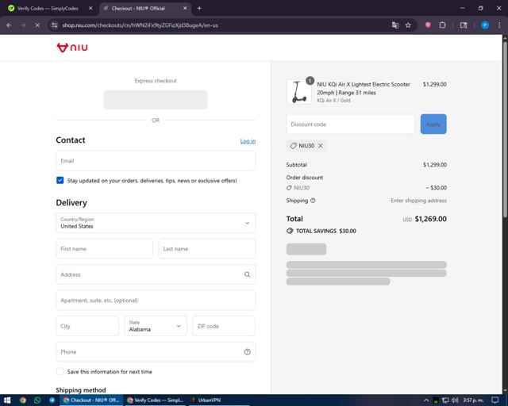Image resolution: width=508 pixels, height=406 pixels.
Task: Switch to Verify Codes SimplyCodes tab
Action: (48, 9)
